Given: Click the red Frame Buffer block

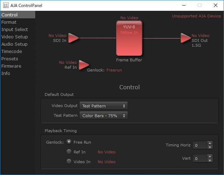Looking at the screenshot, I should click(129, 38).
